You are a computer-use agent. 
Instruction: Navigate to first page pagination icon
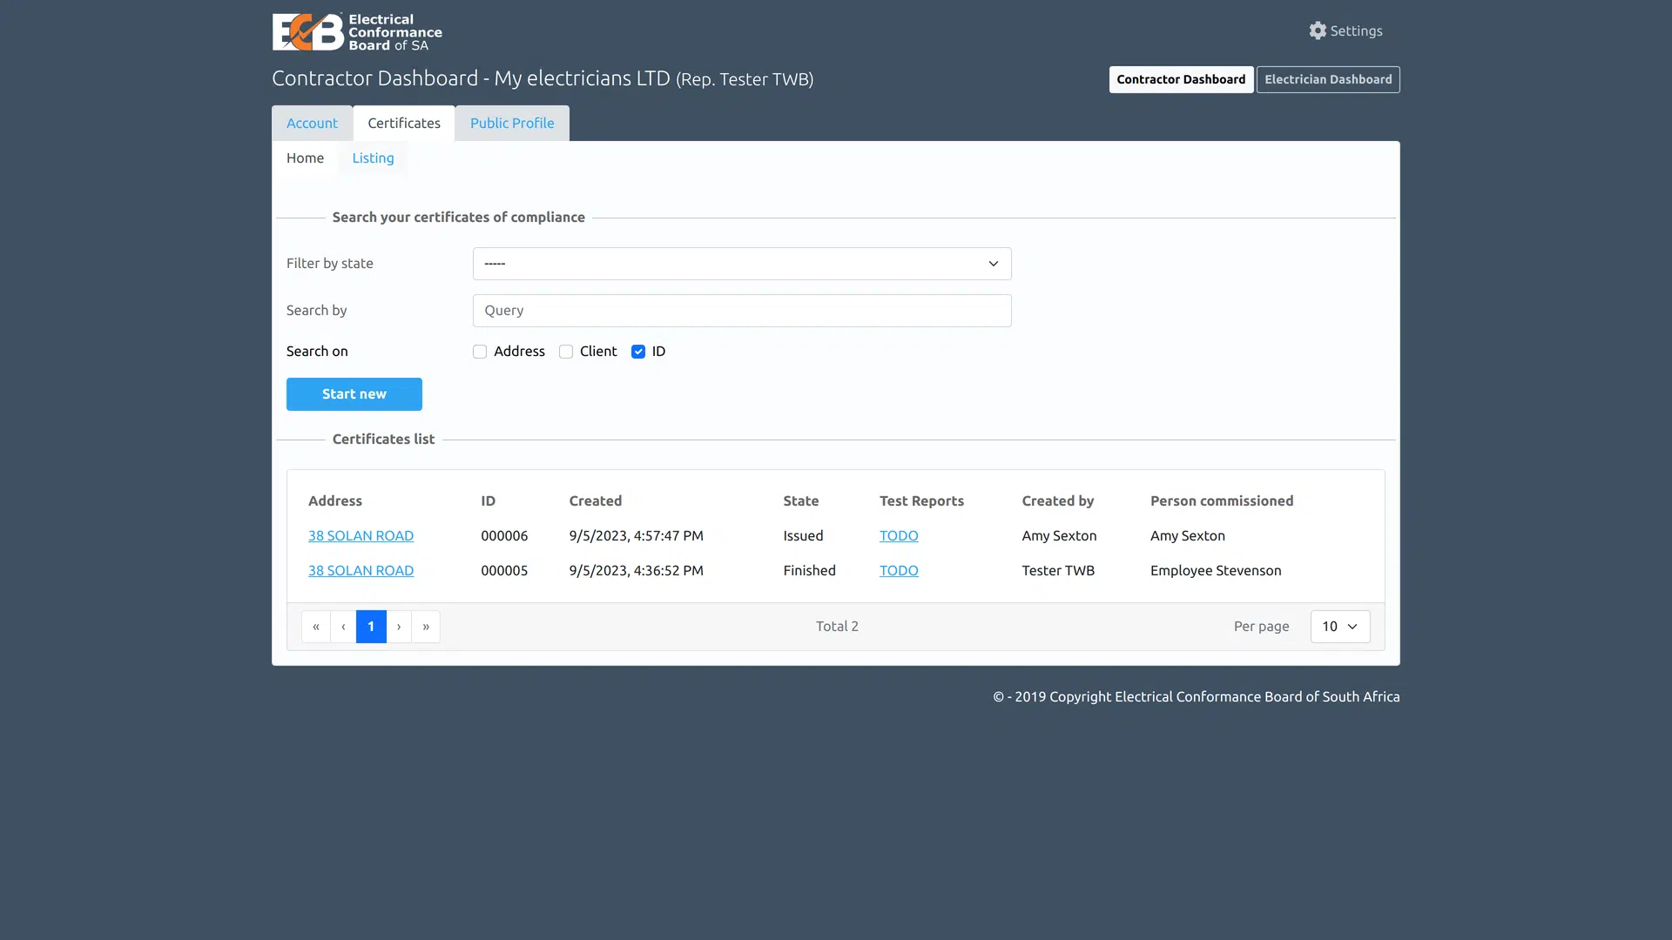coord(316,627)
